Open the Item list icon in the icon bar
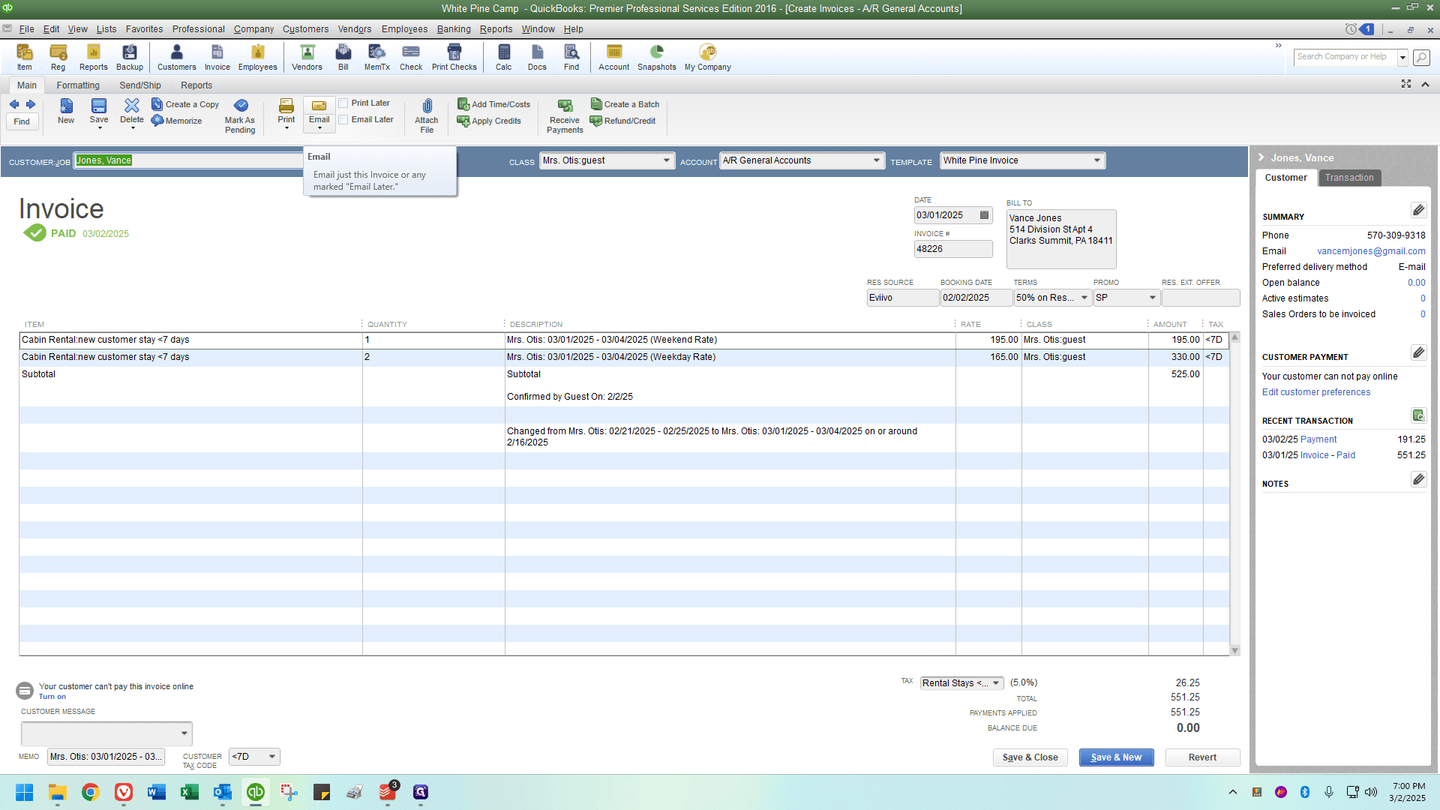 25,57
